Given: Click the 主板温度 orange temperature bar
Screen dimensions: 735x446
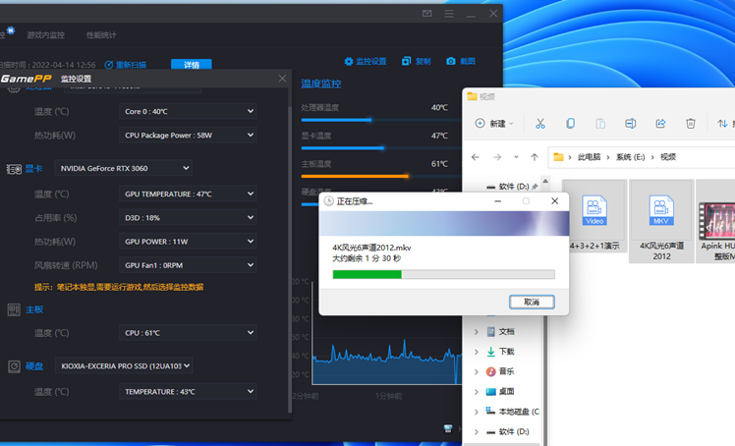Looking at the screenshot, I should pos(355,176).
